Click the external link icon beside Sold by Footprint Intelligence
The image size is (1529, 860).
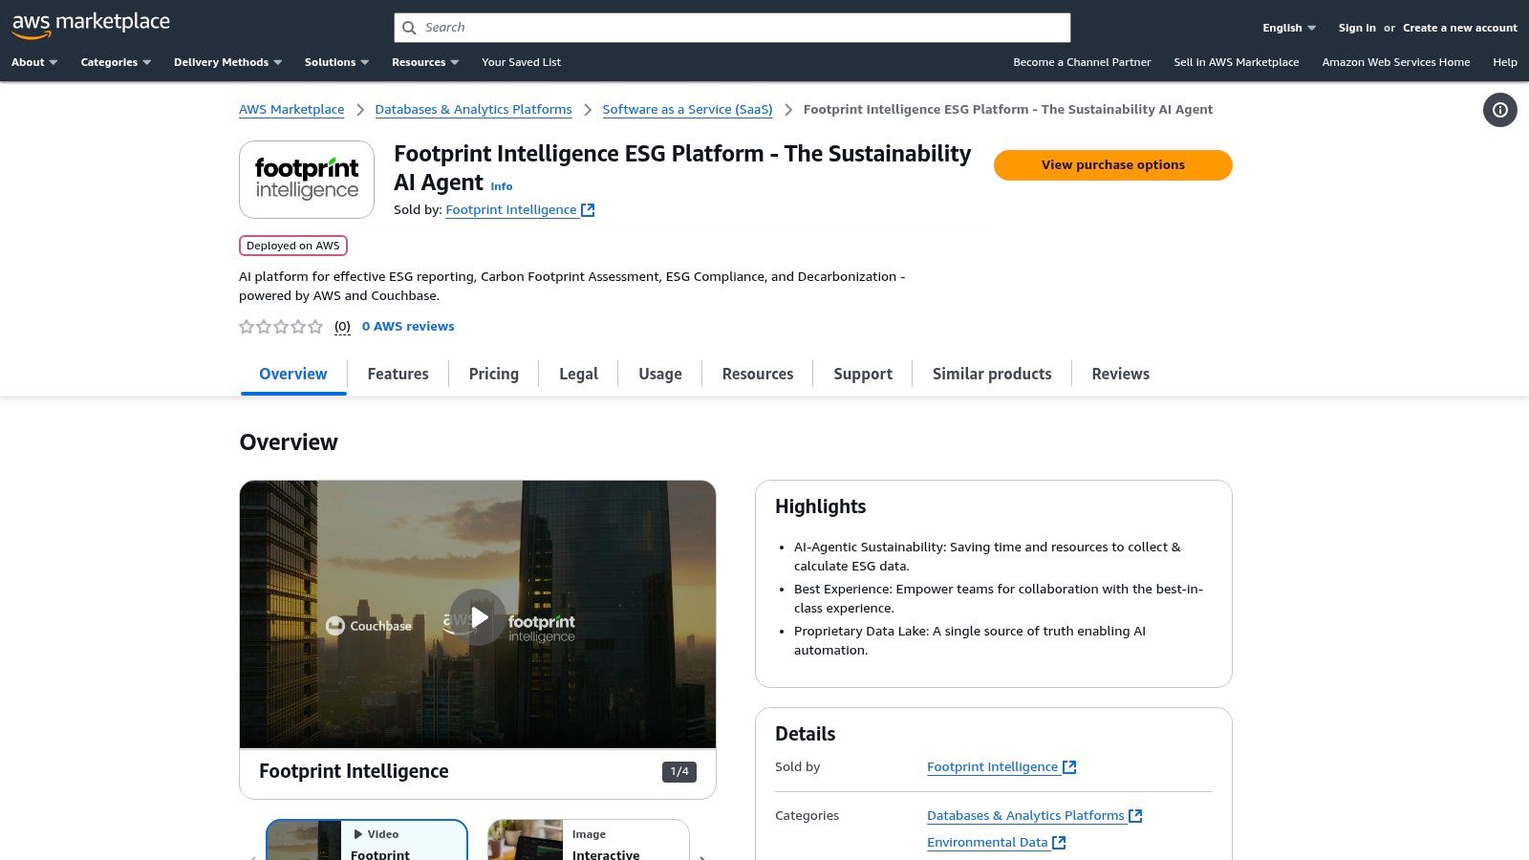(x=588, y=210)
